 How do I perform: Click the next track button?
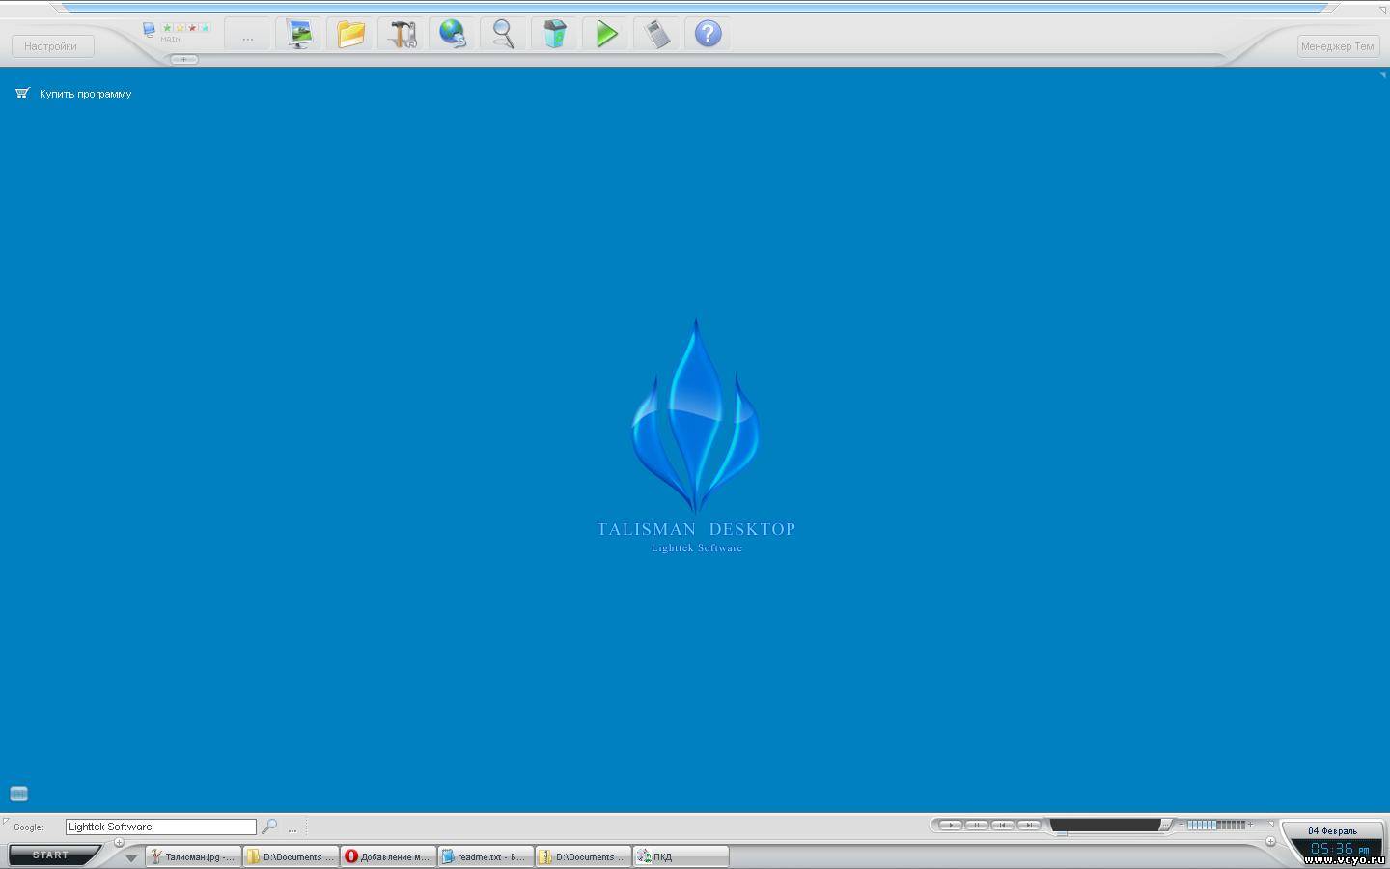click(1029, 825)
